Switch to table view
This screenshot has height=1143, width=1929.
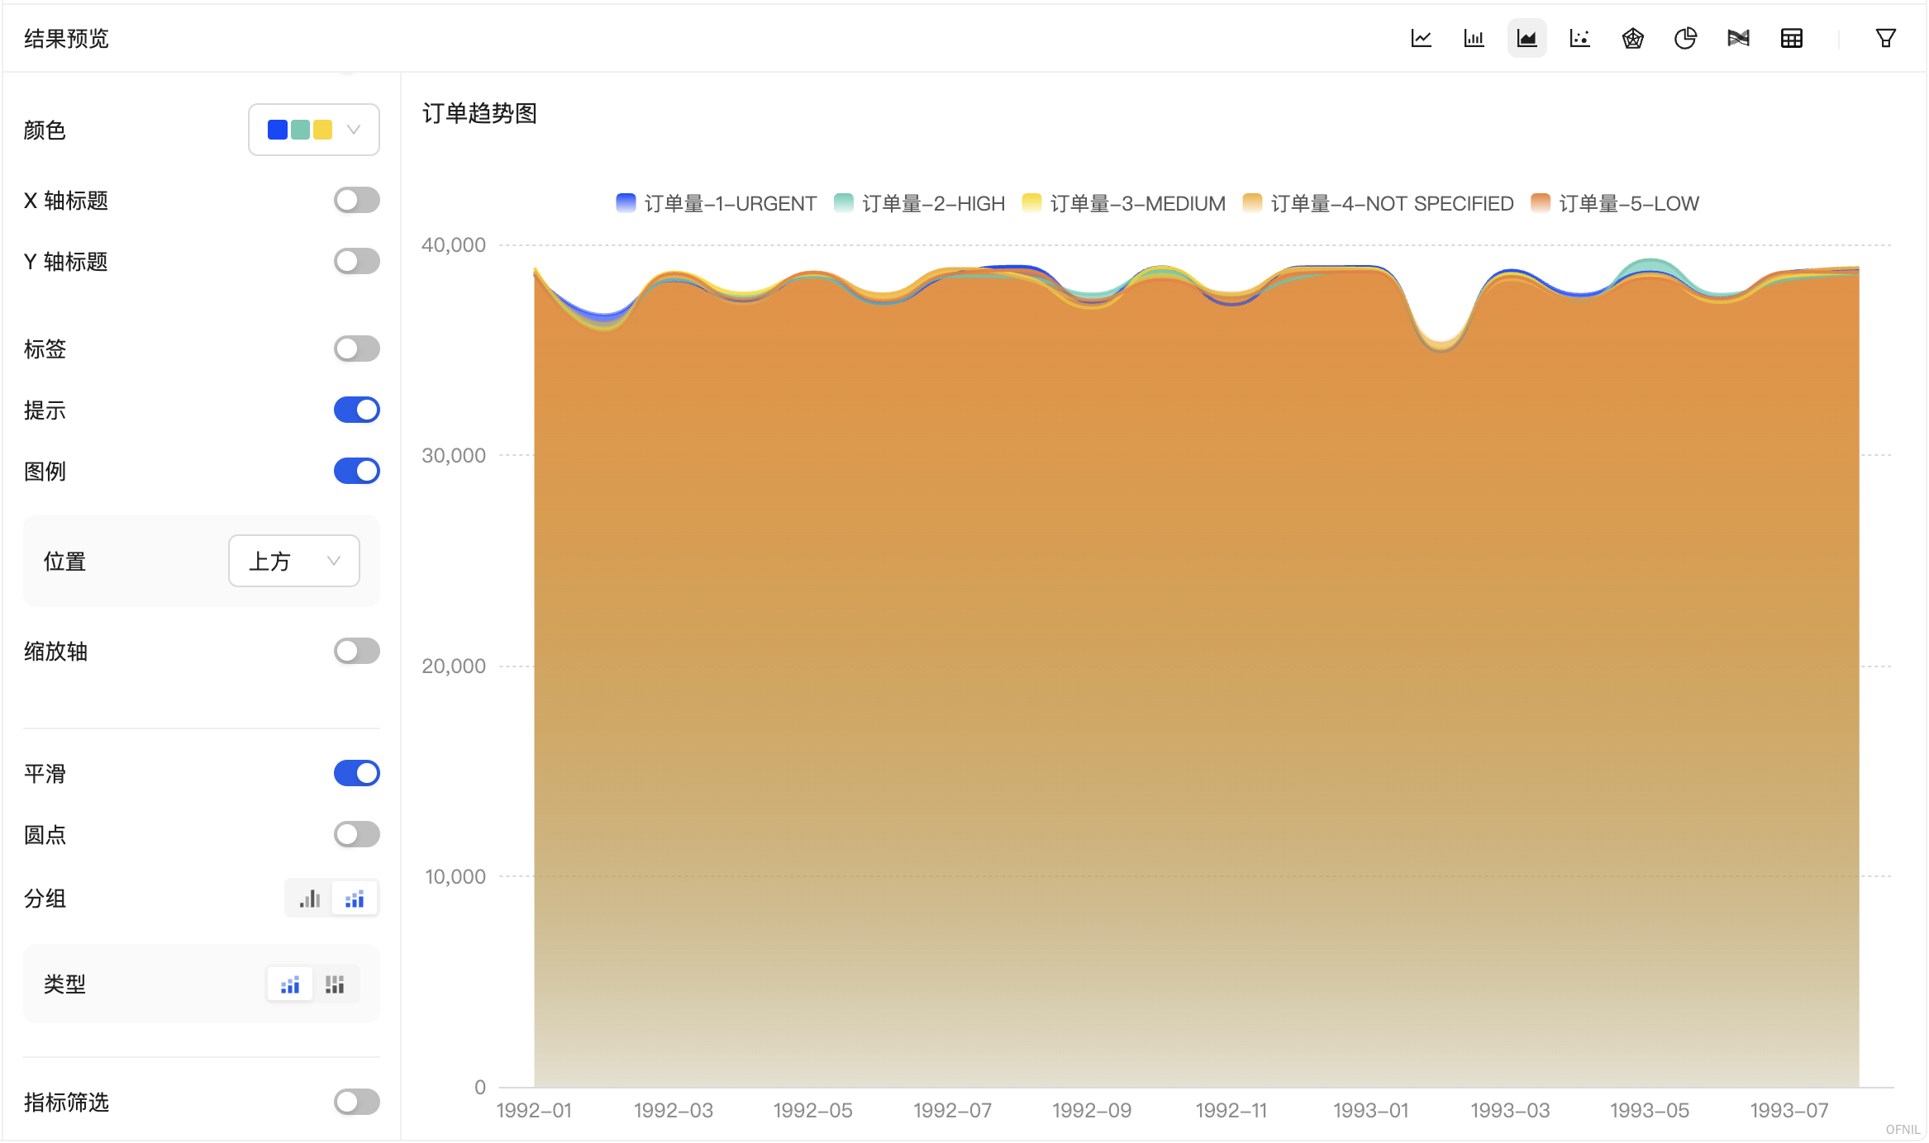(x=1791, y=38)
